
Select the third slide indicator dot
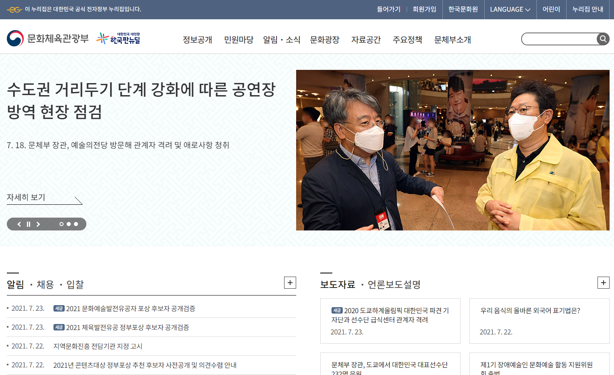(x=76, y=224)
